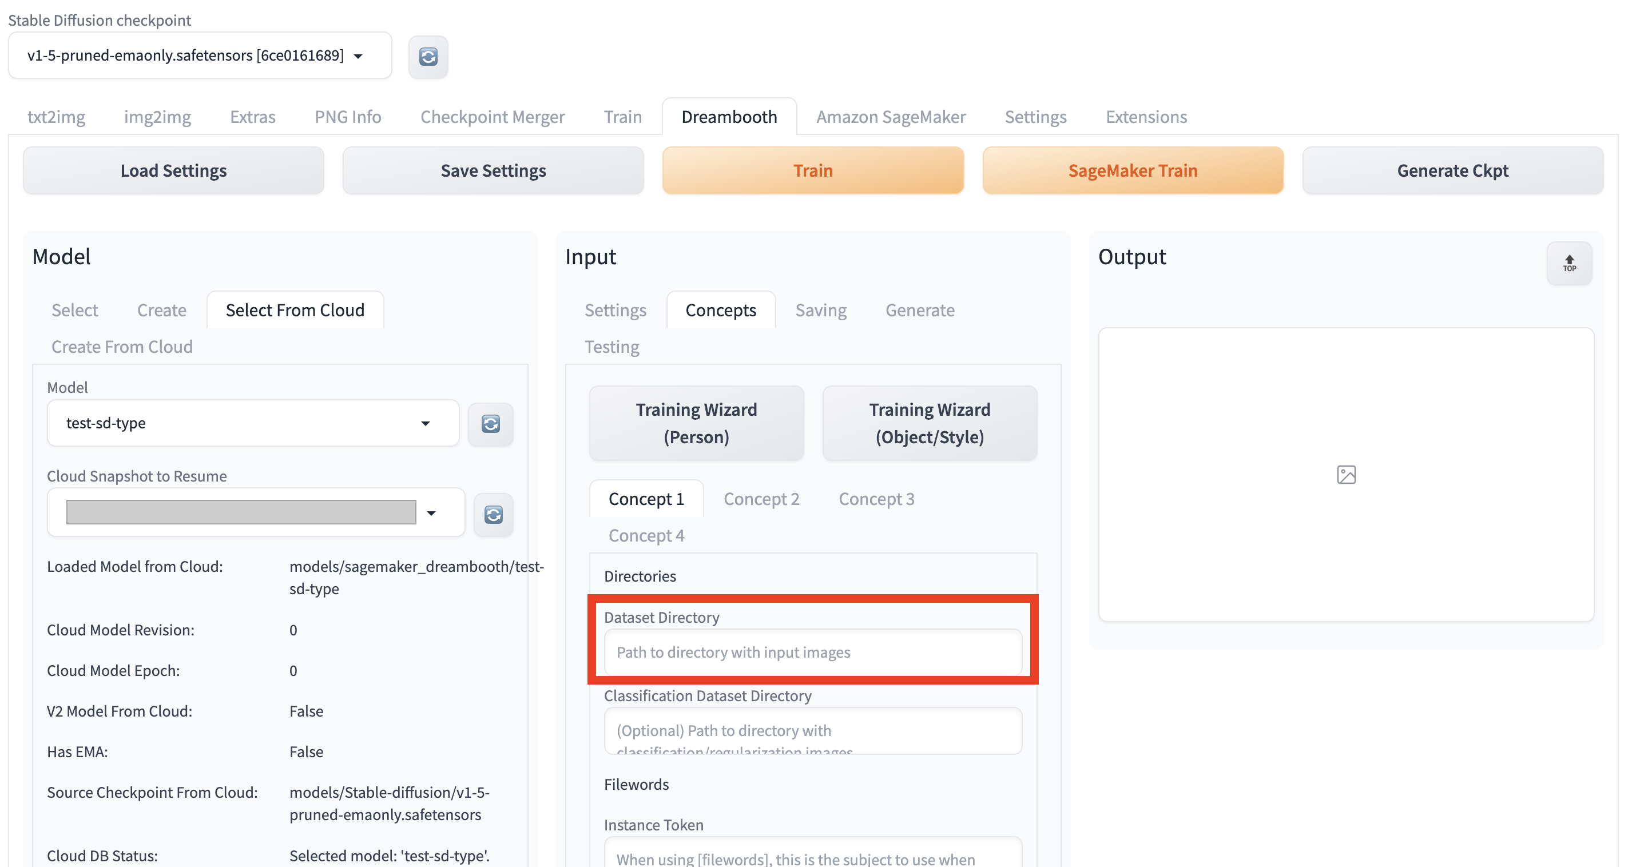Switch to the txt2img tab
Screen dimensions: 1636x867
56,117
